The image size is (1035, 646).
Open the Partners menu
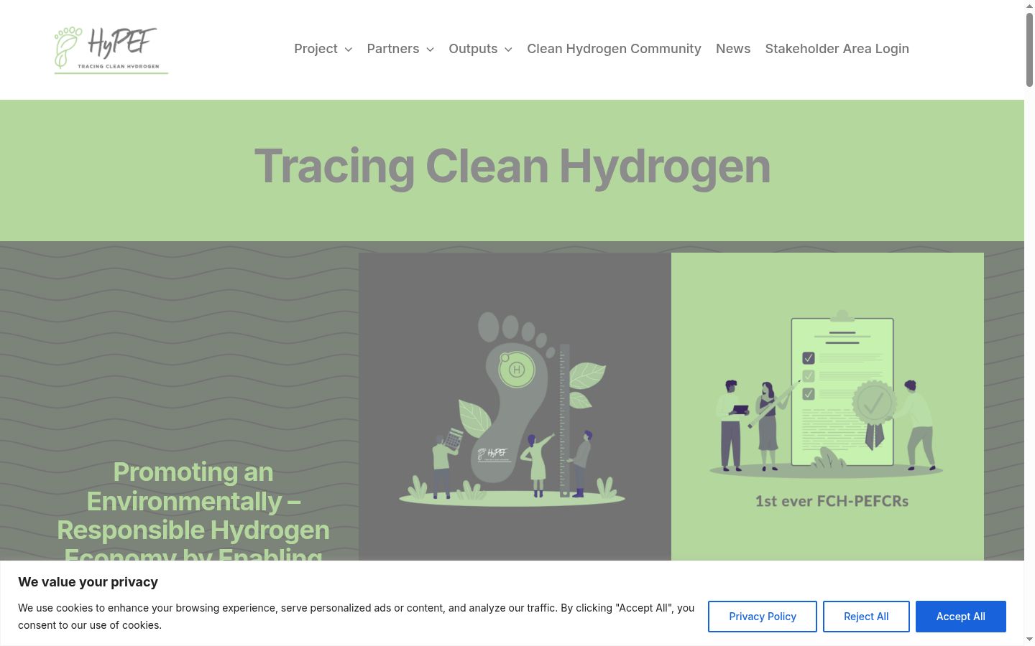pos(393,49)
